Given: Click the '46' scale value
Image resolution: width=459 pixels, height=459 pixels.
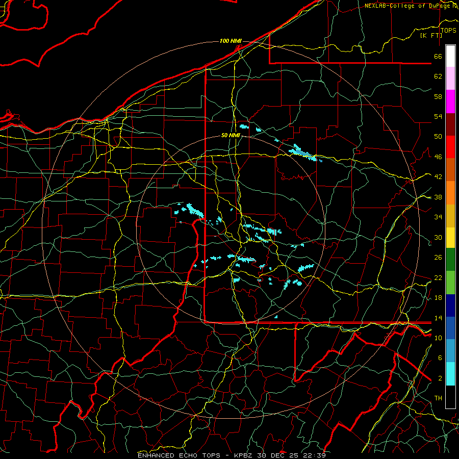Looking at the screenshot, I should point(438,157).
